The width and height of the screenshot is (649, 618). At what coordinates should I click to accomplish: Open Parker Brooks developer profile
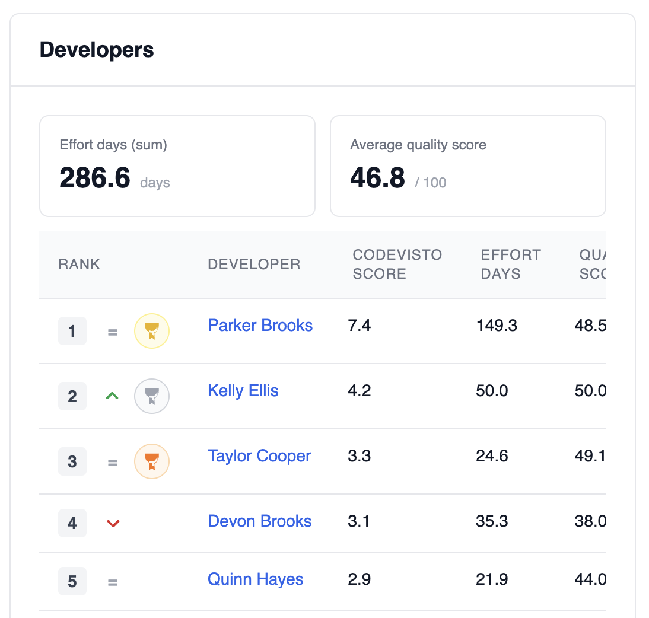(260, 326)
